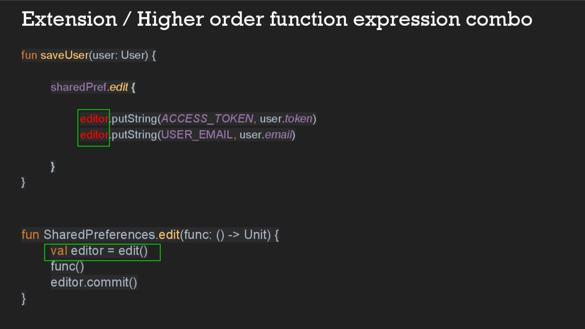Click user.token in the first putString
Screen dimensions: 585x329
click(286, 119)
